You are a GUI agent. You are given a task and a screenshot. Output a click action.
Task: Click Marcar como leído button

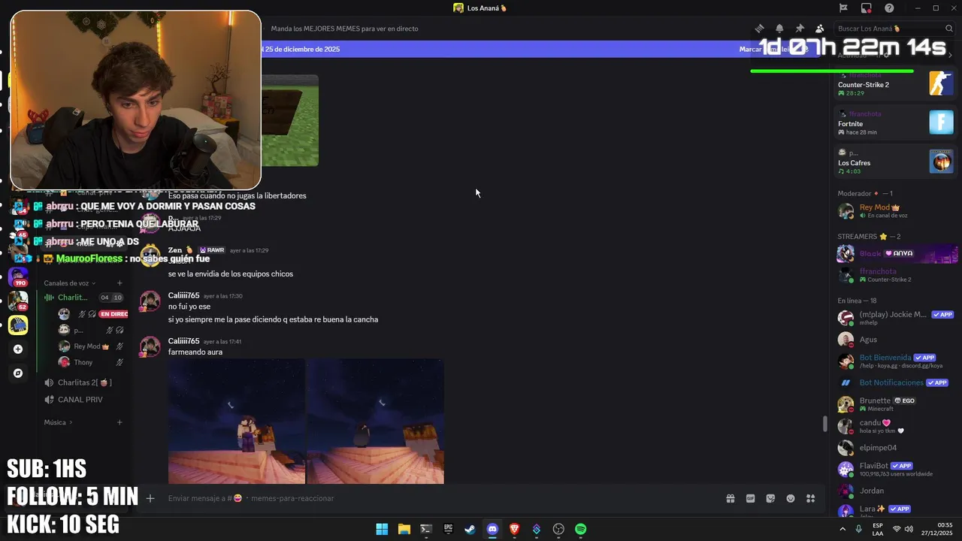click(x=774, y=49)
